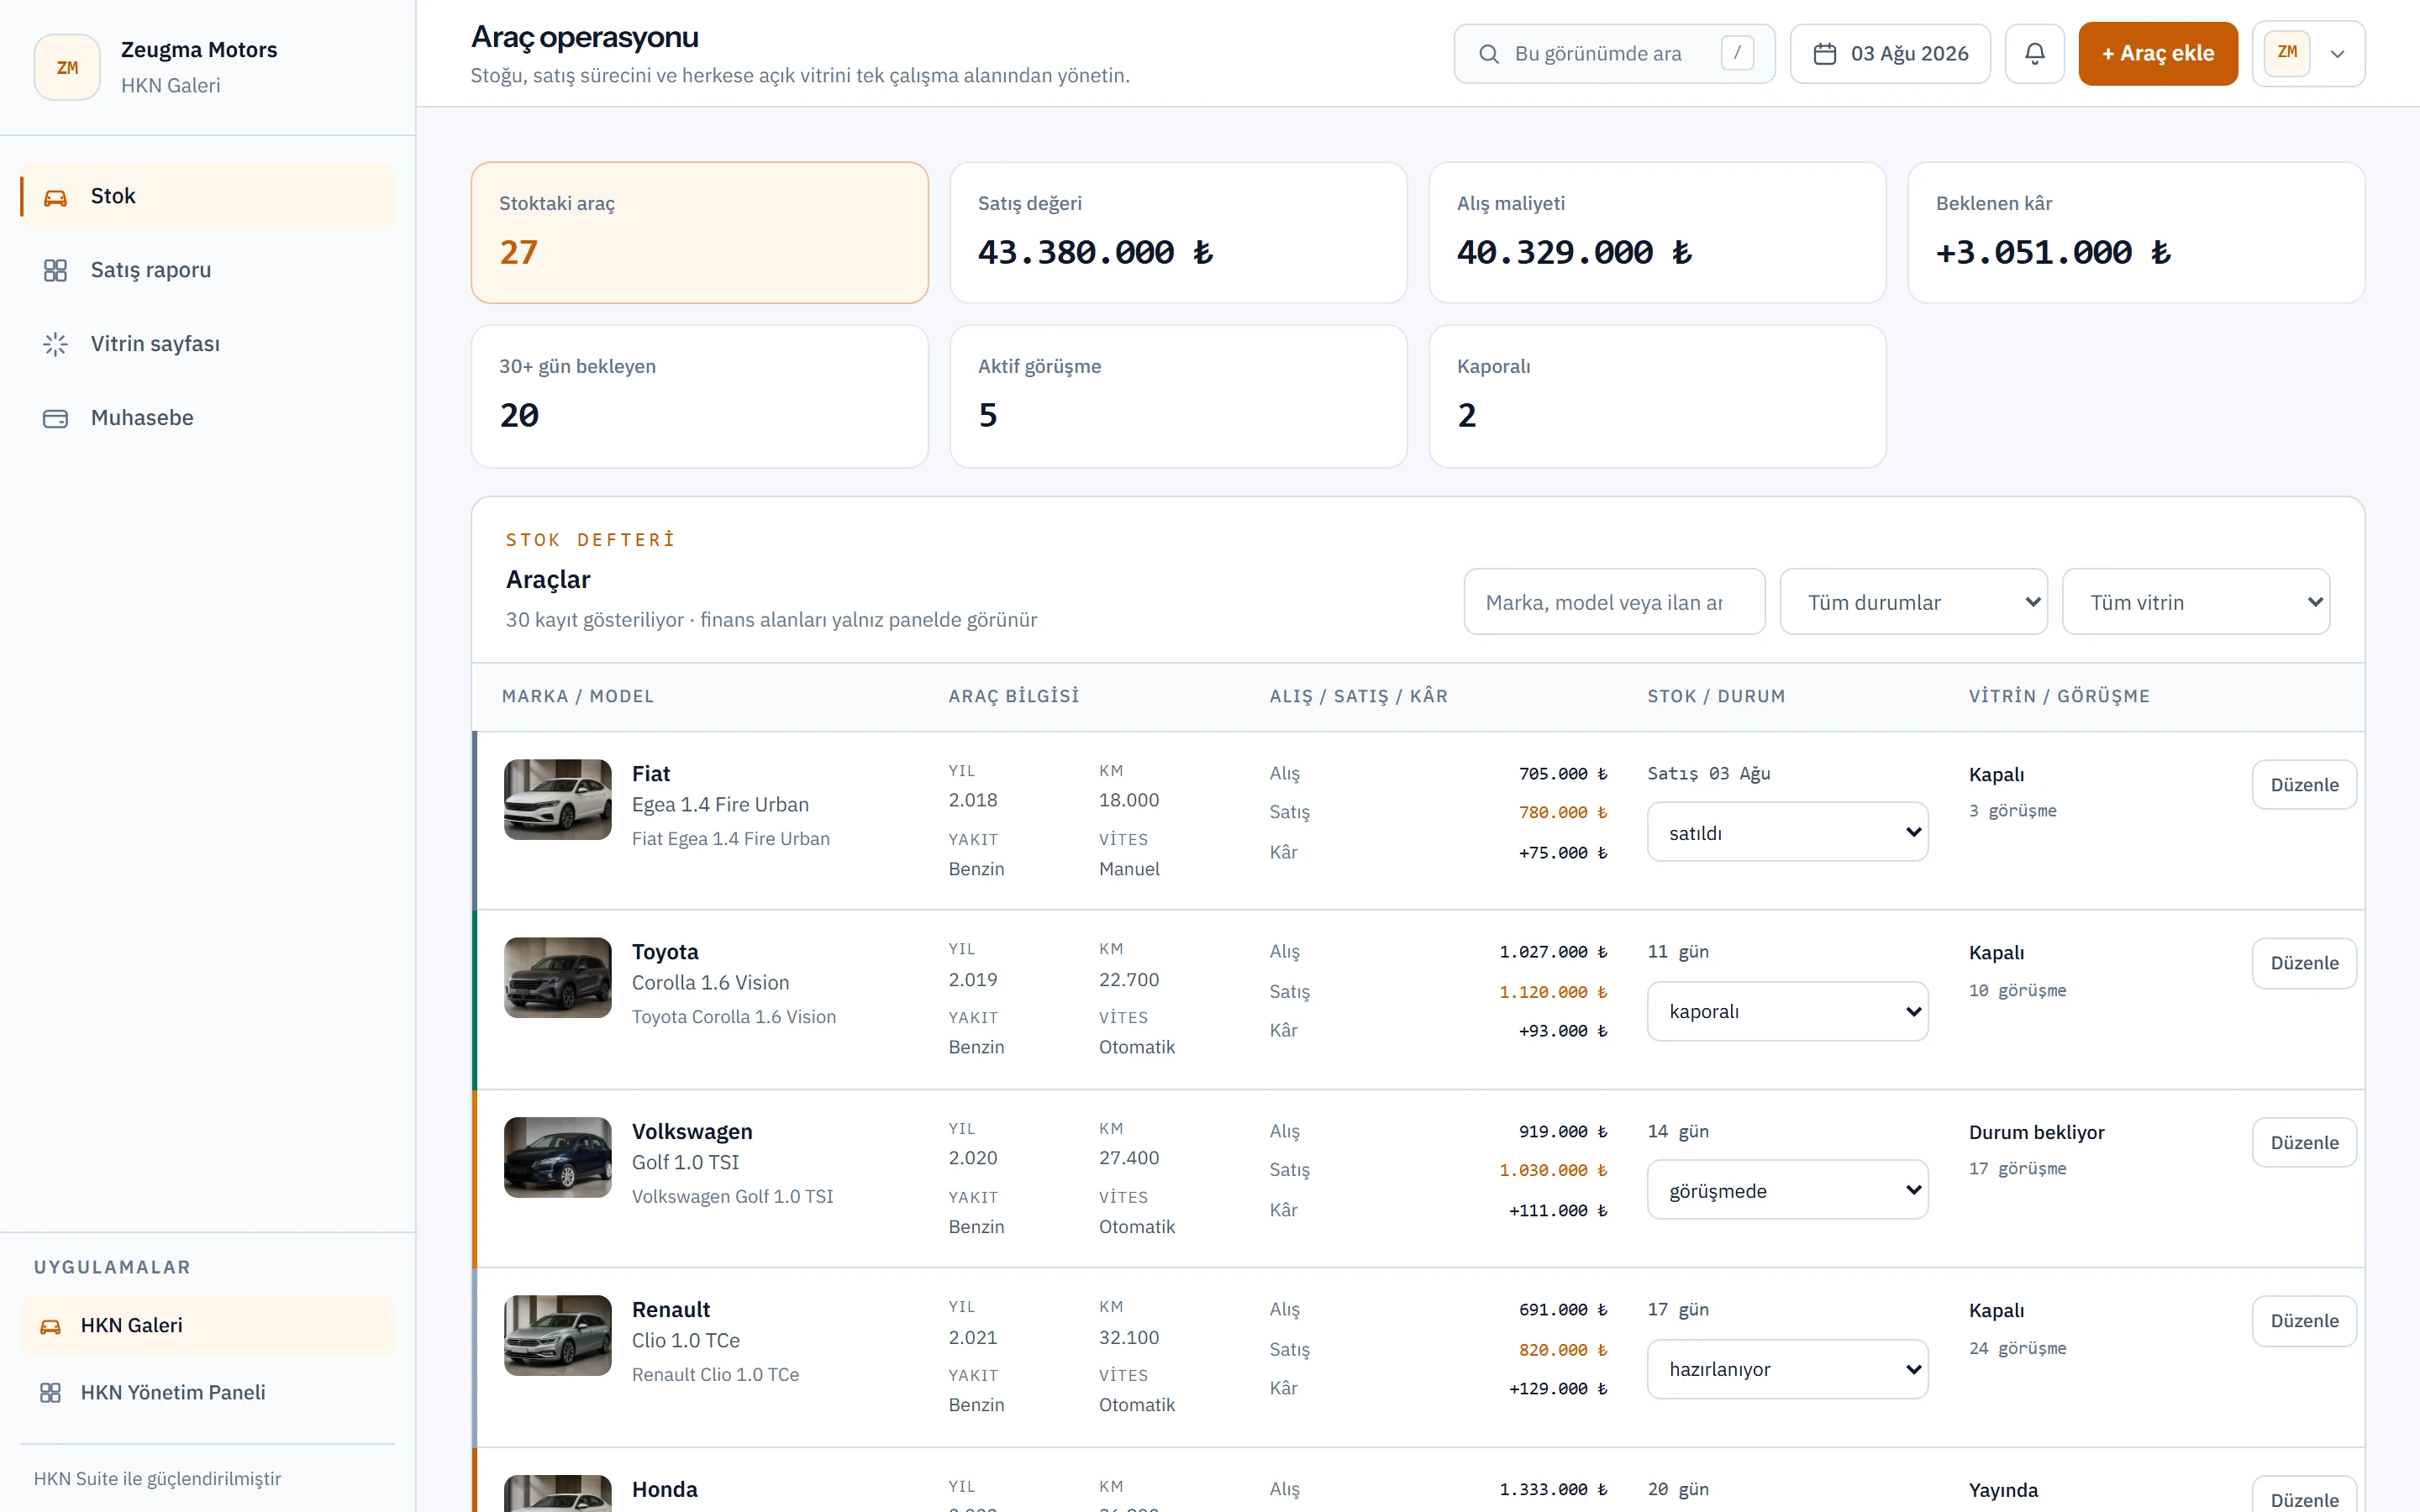The width and height of the screenshot is (2420, 1512).
Task: Click the 24 görüşme text in Renault row
Action: tap(2017, 1349)
